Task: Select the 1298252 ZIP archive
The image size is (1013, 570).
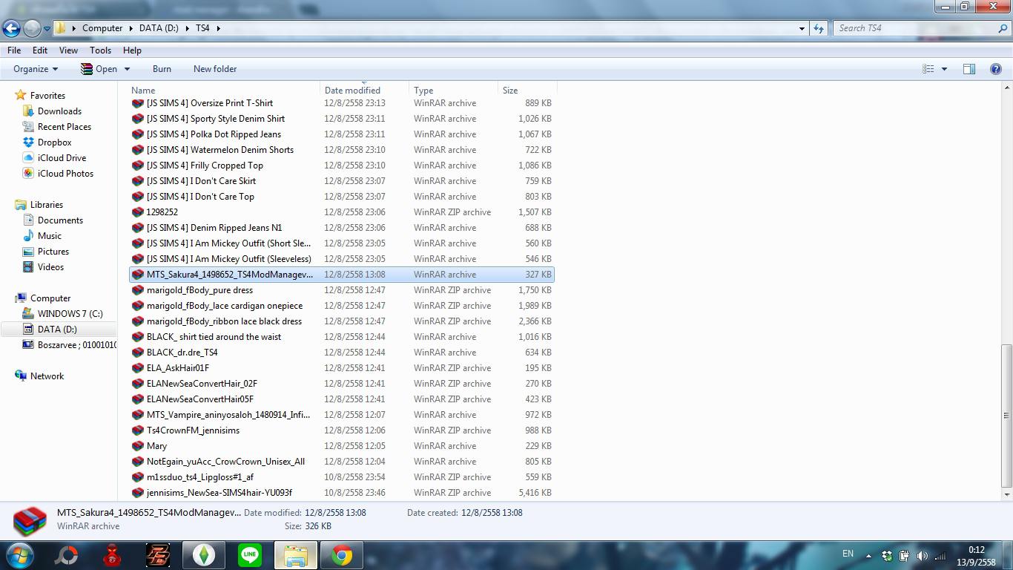Action: tap(162, 212)
